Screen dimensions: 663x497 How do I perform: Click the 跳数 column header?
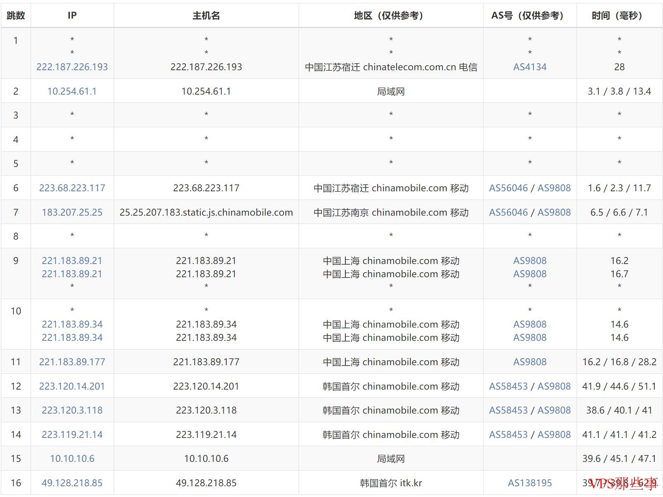(x=16, y=16)
